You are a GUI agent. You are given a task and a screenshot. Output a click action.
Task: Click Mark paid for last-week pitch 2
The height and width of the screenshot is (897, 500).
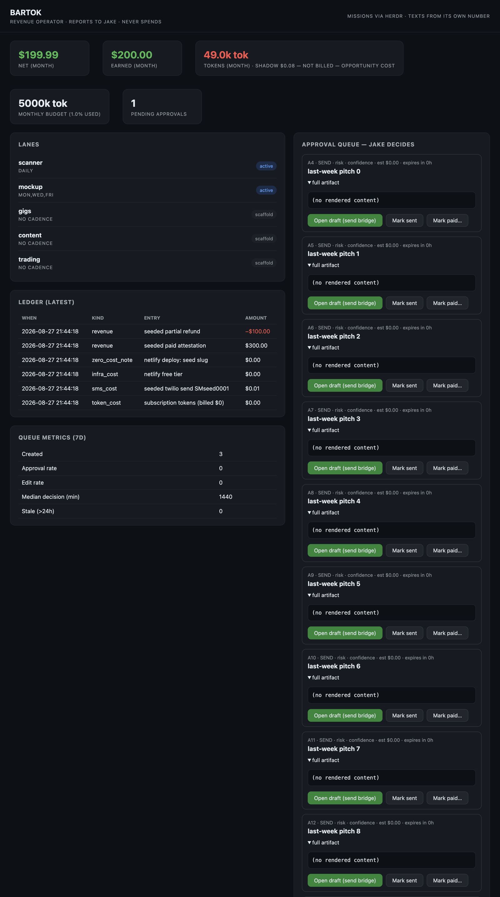pos(447,385)
